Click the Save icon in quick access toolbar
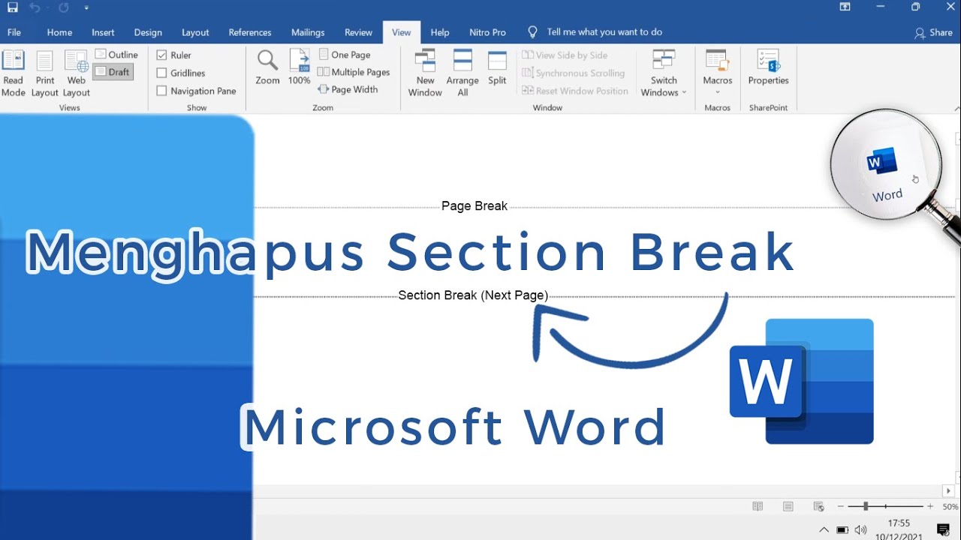The width and height of the screenshot is (961, 540). [13, 7]
